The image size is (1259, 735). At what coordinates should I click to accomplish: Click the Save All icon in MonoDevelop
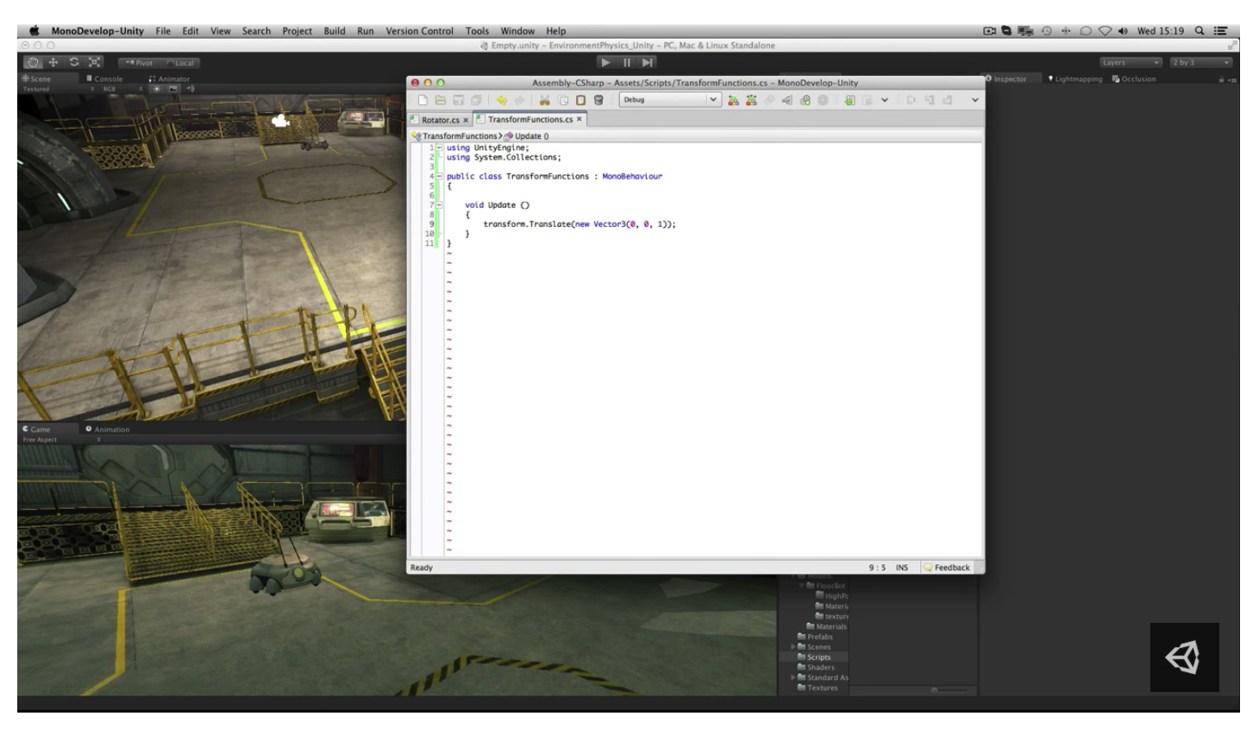pyautogui.click(x=476, y=100)
